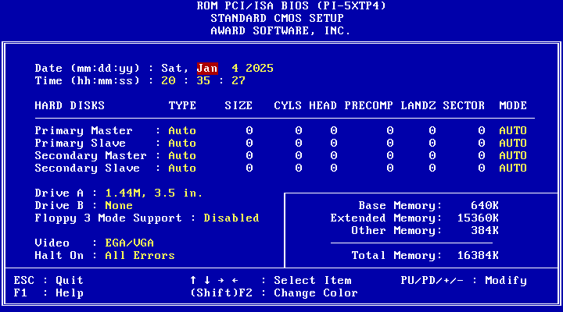563x312 pixels.
Task: Click F1 : Help in footer
Action: click(x=48, y=293)
